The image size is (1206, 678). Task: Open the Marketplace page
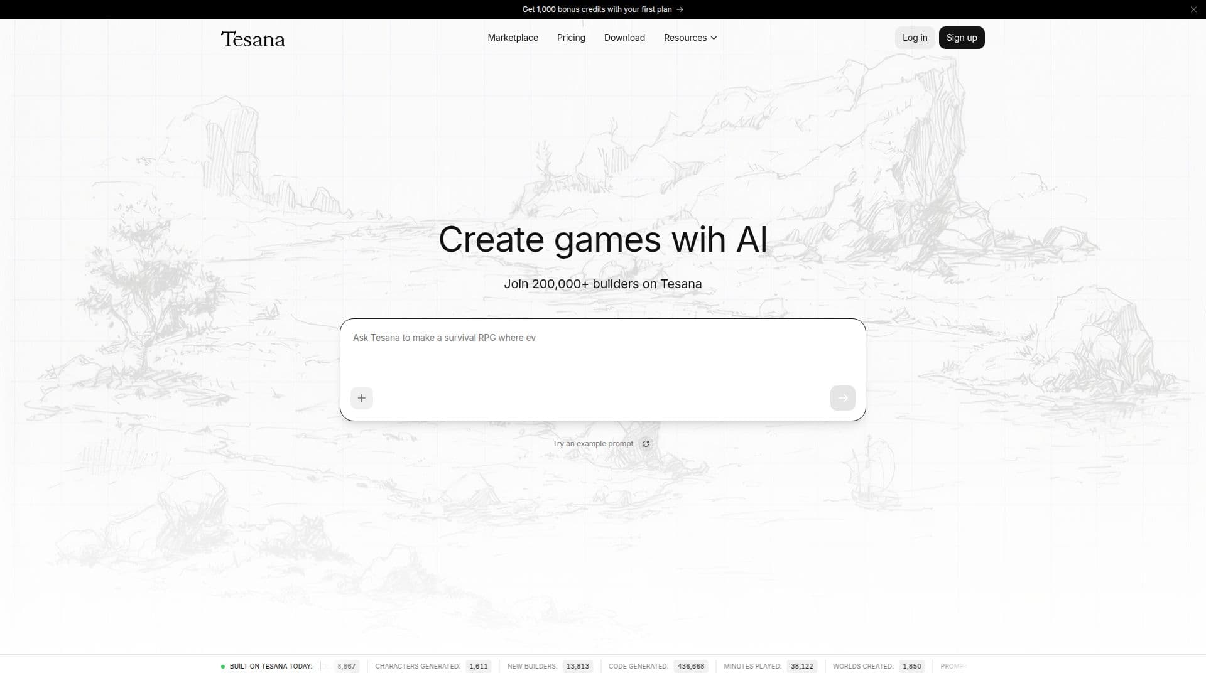[513, 38]
